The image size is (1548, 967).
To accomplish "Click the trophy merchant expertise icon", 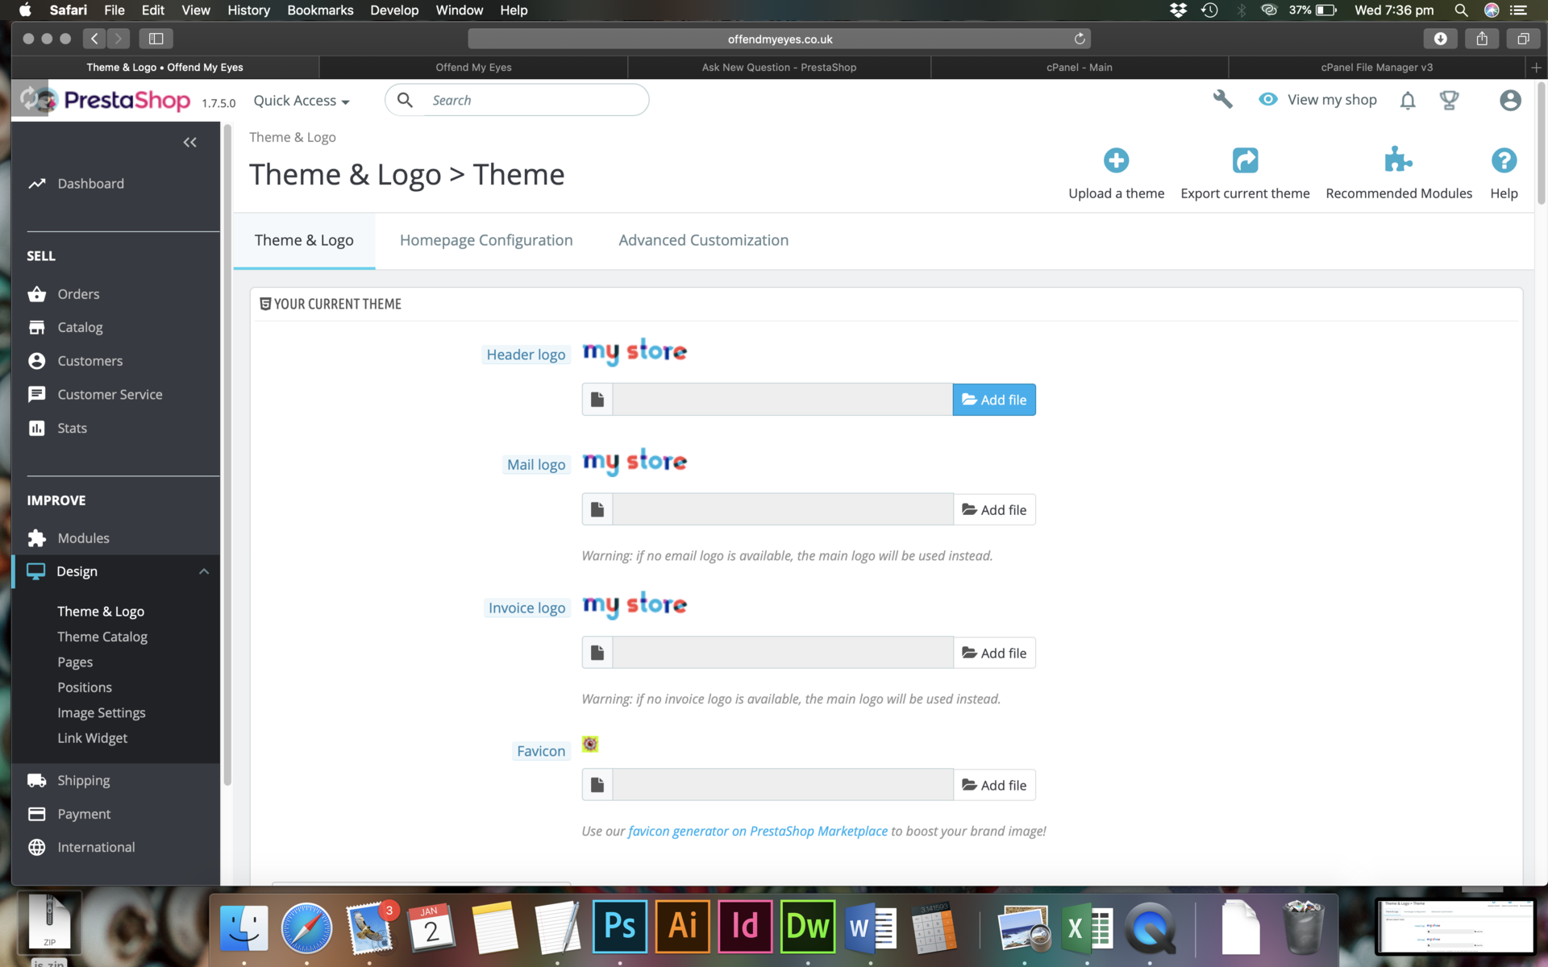I will tap(1449, 101).
